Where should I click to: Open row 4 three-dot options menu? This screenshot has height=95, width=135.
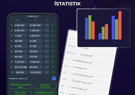(53, 41)
